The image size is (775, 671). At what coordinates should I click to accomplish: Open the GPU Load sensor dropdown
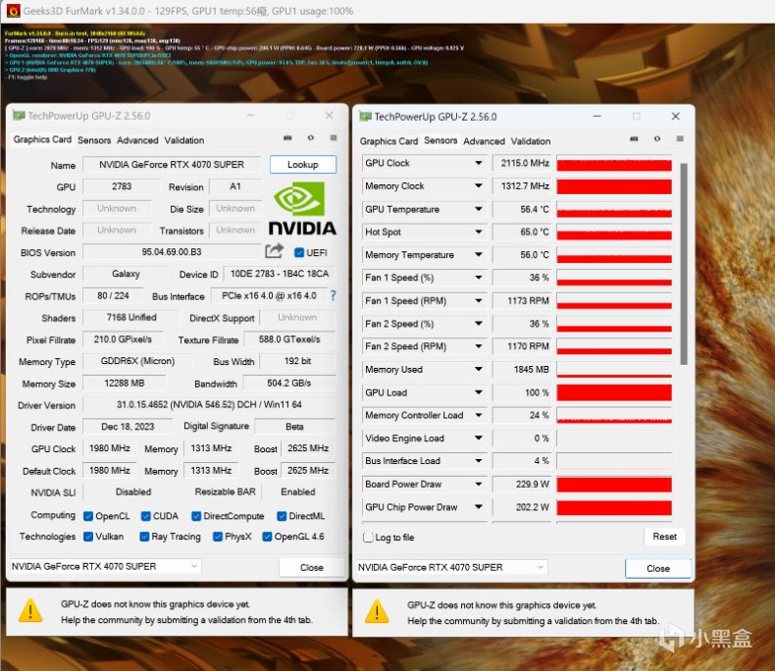click(479, 392)
